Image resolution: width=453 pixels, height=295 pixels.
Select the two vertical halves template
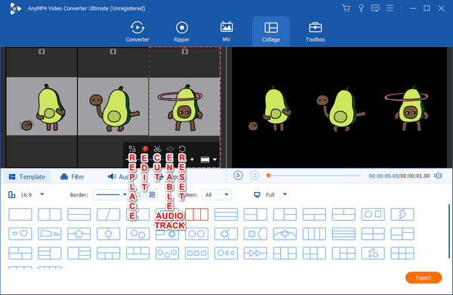50,214
